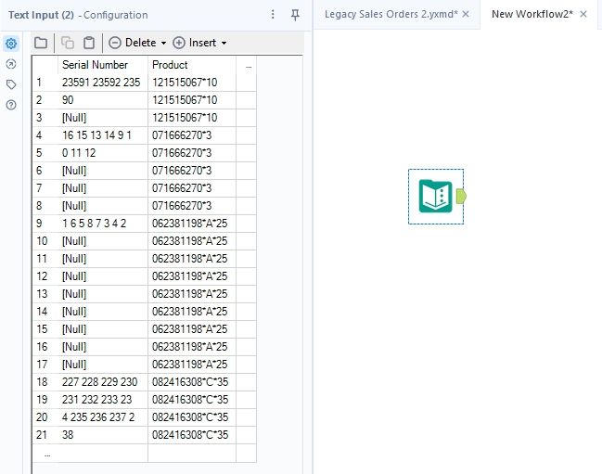The image size is (602, 474).
Task: Select Product cell '062381198*A*25' in row 17
Action: click(192, 365)
